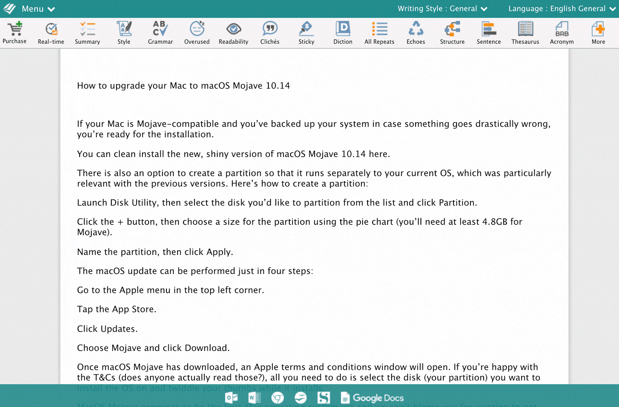Open the All Repeats report
The height and width of the screenshot is (407, 619).
[x=379, y=33]
